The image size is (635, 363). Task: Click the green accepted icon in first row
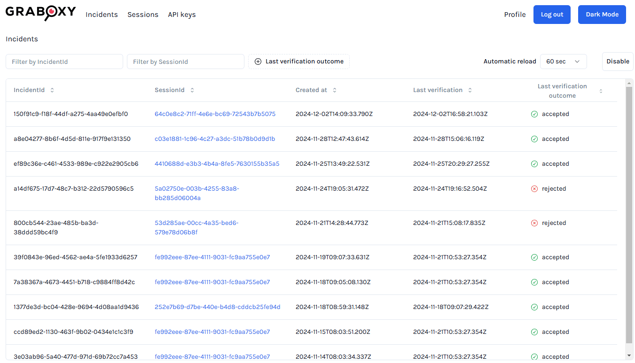pos(534,114)
